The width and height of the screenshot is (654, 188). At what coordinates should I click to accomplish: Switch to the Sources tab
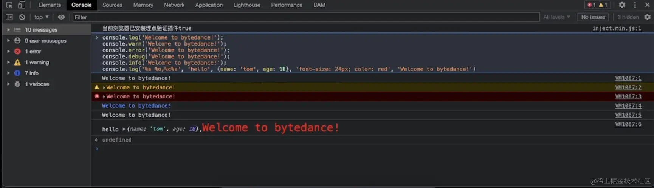click(x=112, y=5)
